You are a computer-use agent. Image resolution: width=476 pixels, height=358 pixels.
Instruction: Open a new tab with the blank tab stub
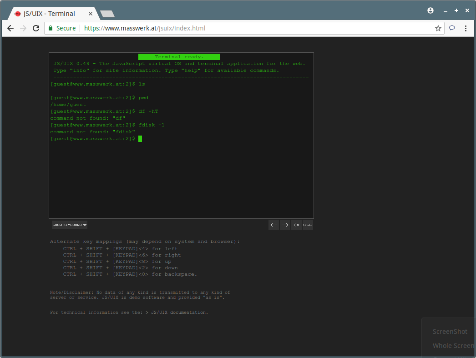[x=106, y=14]
